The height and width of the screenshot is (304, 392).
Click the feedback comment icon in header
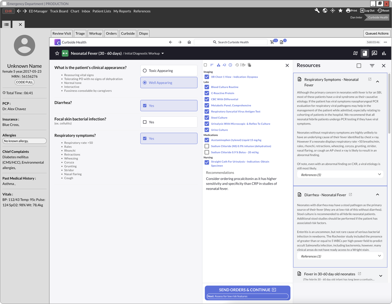click(374, 53)
